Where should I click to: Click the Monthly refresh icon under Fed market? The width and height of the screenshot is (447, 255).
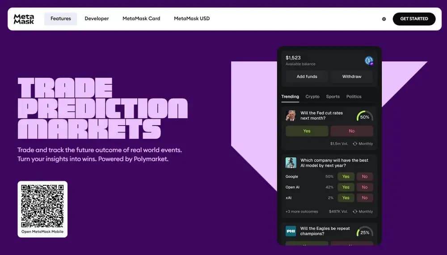(x=355, y=144)
